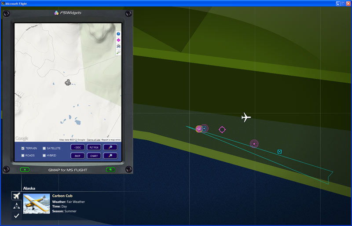Click the blue globe icon on the map
The image size is (352, 226).
[118, 34]
